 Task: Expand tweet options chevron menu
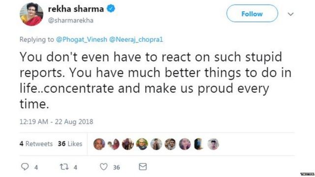(x=290, y=14)
